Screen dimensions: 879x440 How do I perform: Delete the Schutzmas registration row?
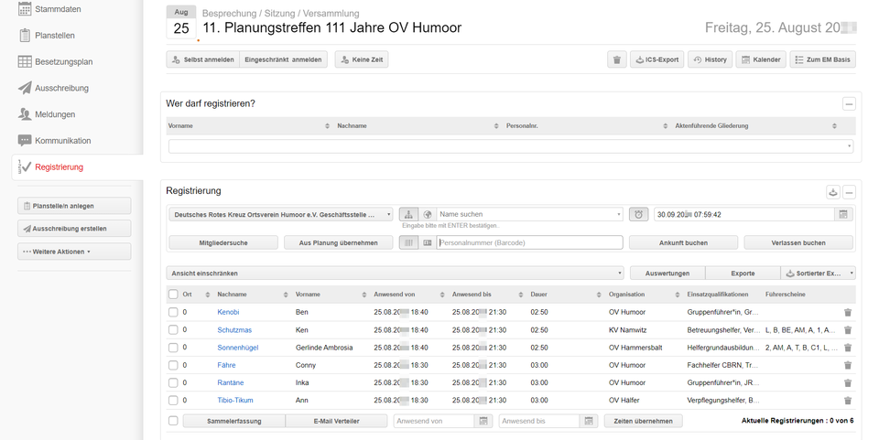pos(848,330)
